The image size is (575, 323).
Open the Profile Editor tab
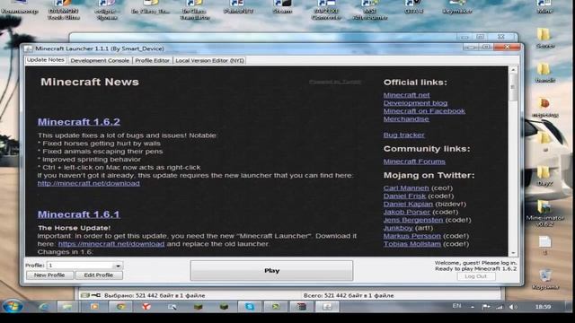tap(152, 60)
